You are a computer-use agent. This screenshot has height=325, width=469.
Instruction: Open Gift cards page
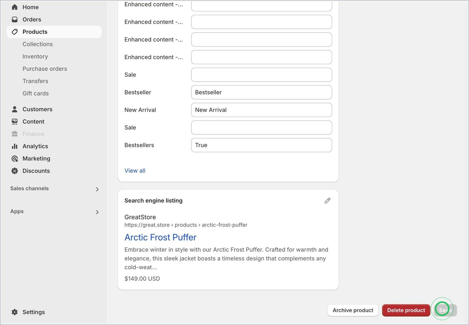click(36, 93)
